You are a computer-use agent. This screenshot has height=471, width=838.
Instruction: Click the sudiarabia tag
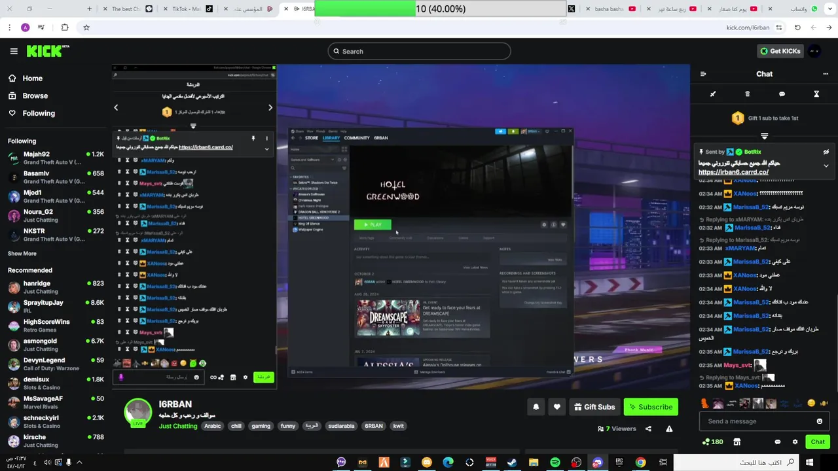point(341,426)
